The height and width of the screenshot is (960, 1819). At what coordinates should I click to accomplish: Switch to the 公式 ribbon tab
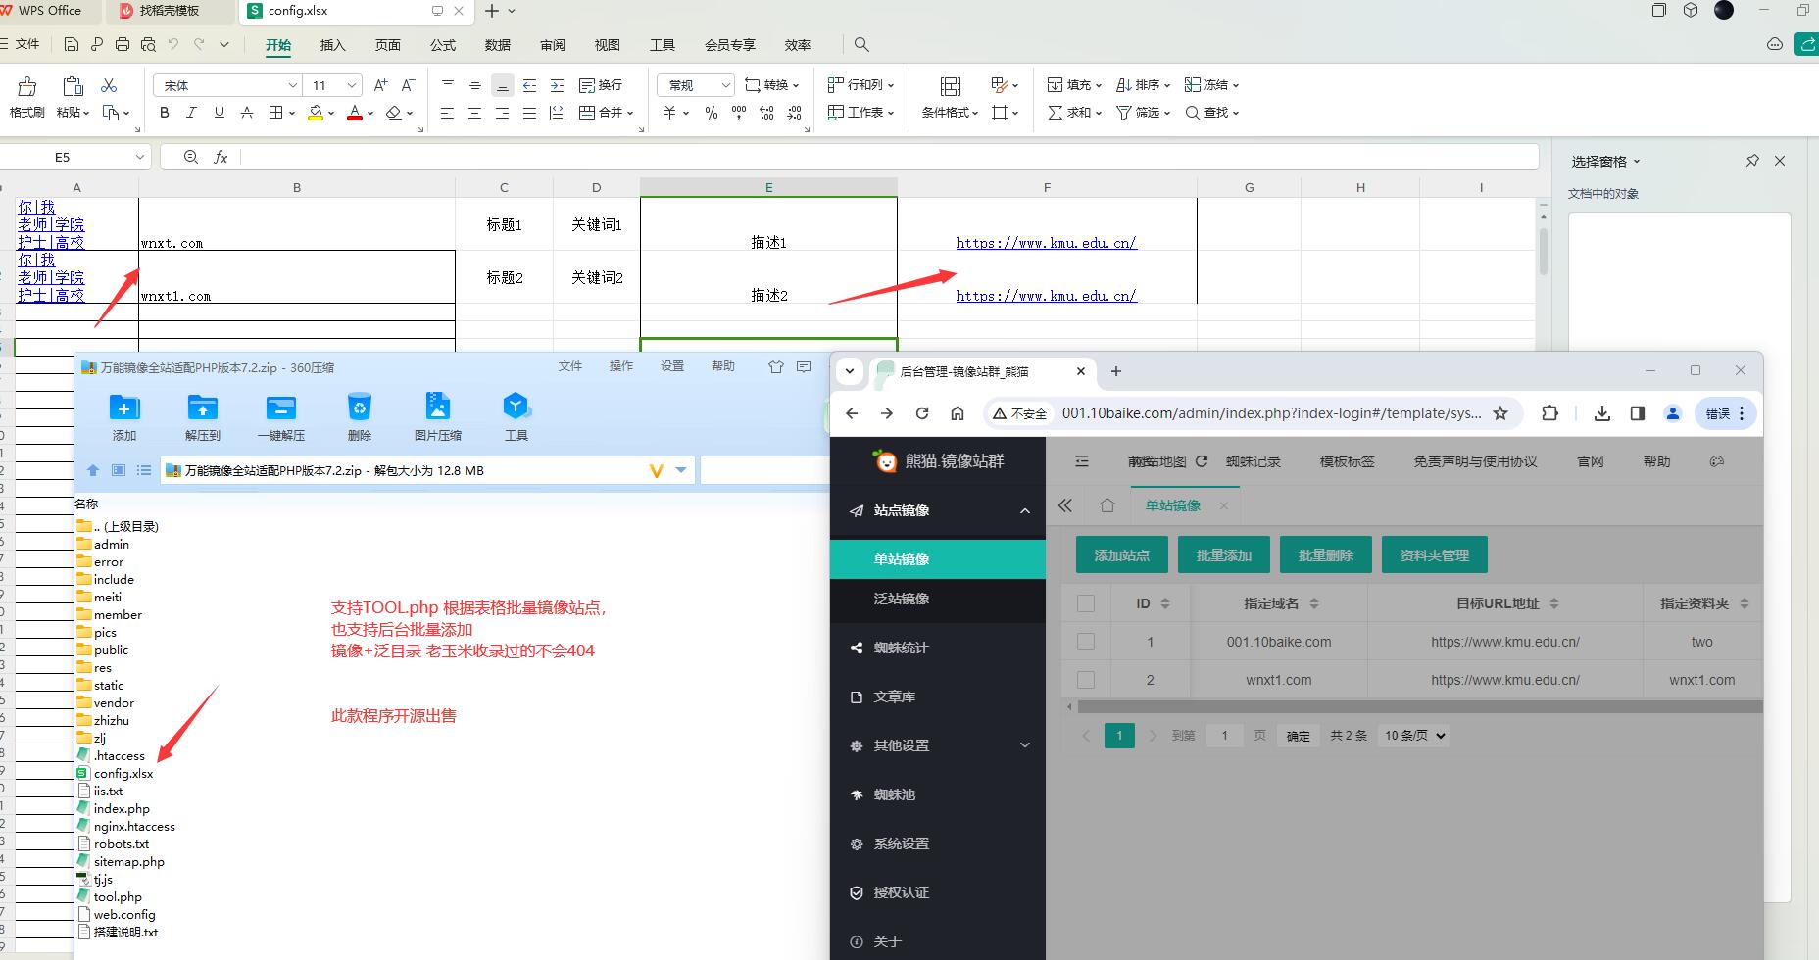point(443,45)
